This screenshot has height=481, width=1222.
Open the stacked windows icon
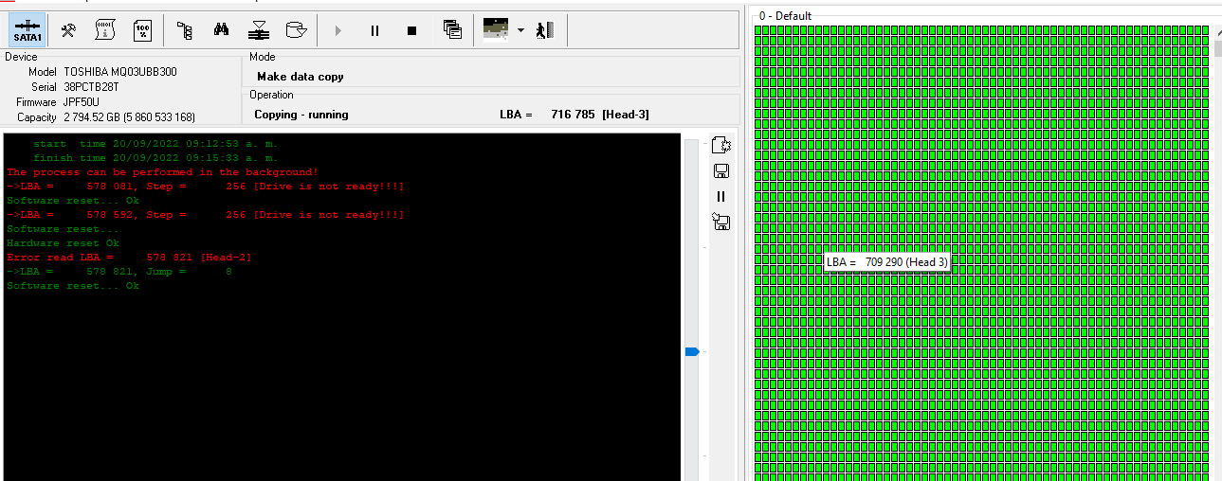[452, 30]
